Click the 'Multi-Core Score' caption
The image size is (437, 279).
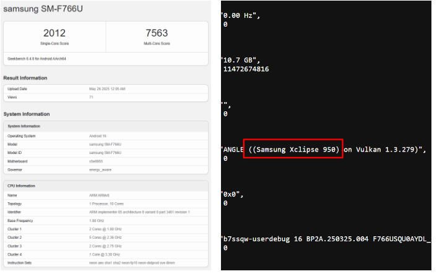pyautogui.click(x=157, y=43)
